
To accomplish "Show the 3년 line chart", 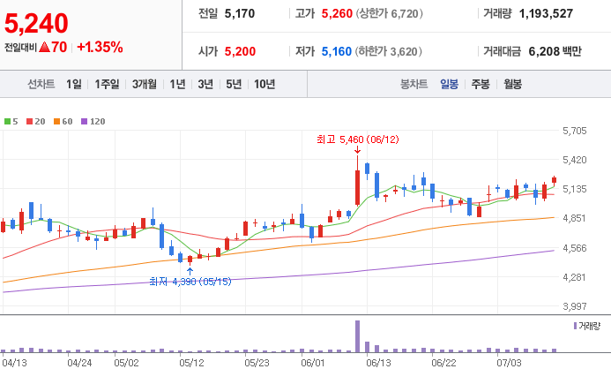I will click(x=205, y=84).
